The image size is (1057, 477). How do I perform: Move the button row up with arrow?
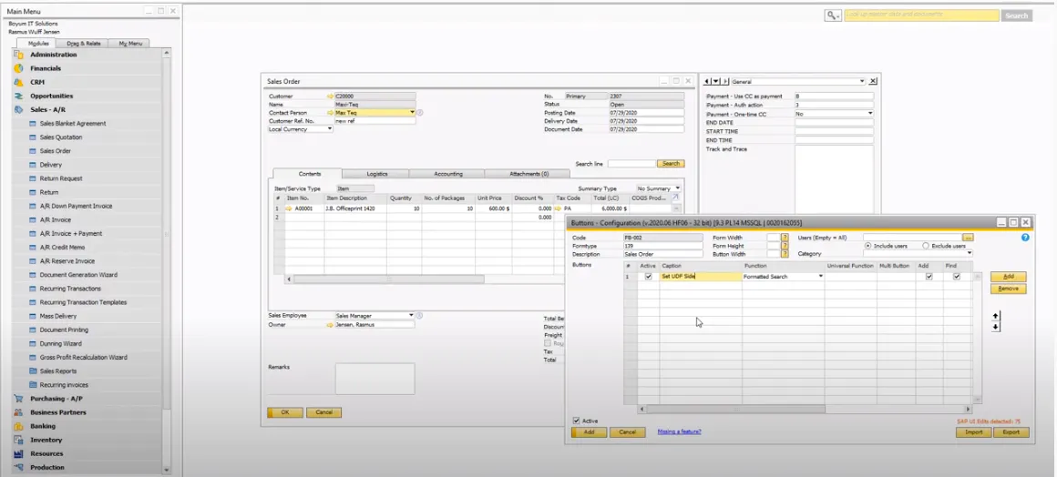point(996,315)
